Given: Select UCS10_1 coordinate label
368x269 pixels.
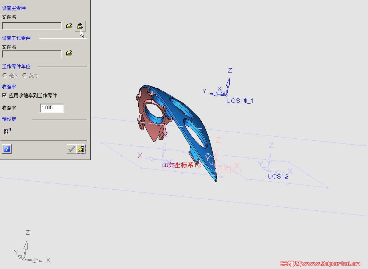Looking at the screenshot, I should tap(240, 101).
